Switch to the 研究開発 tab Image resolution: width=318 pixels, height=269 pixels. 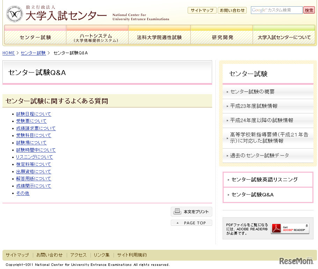[x=222, y=37]
